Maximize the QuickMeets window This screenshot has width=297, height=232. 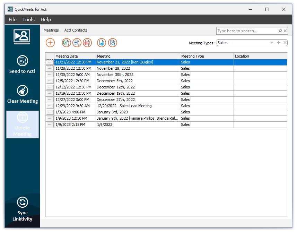pyautogui.click(x=267, y=9)
